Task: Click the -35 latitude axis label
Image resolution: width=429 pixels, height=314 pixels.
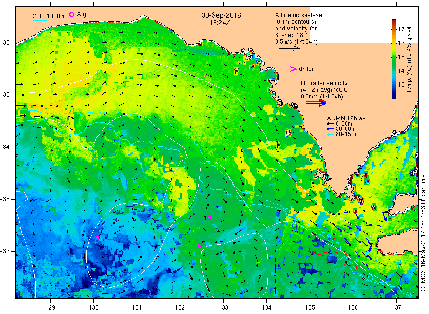Action: (x=5, y=199)
